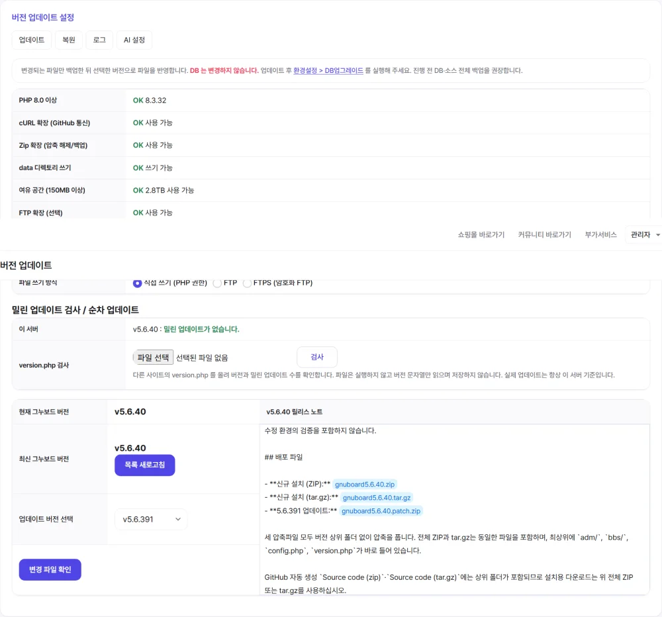The image size is (662, 617).
Task: Click the 'PHP 8.0 이상' requirement label
Action: point(38,100)
